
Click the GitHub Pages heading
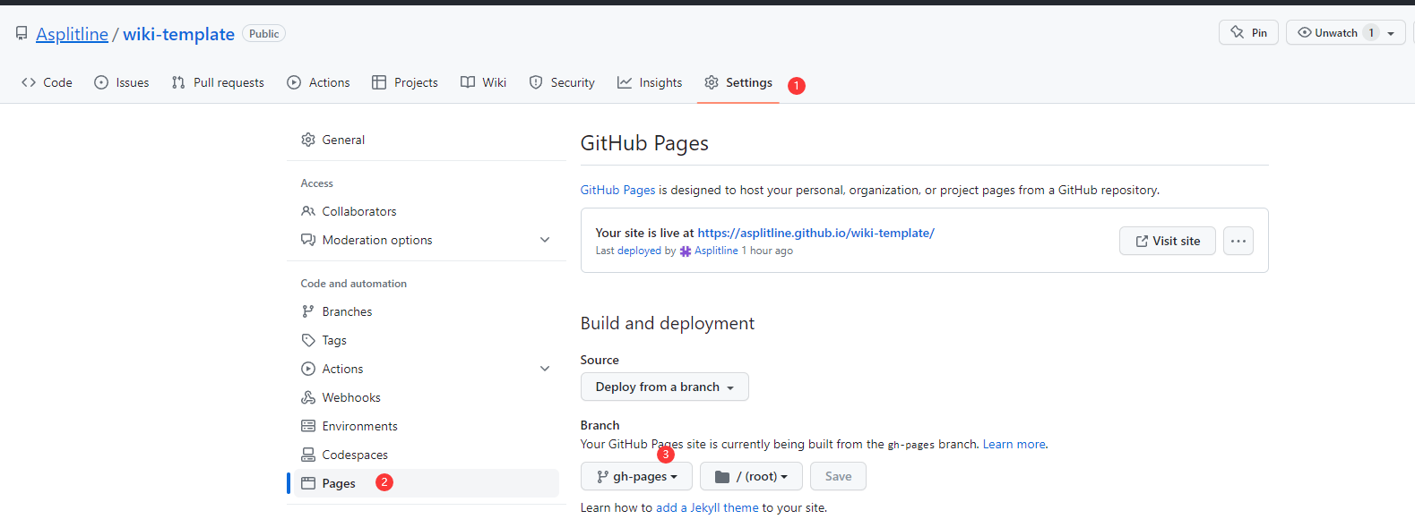(644, 143)
